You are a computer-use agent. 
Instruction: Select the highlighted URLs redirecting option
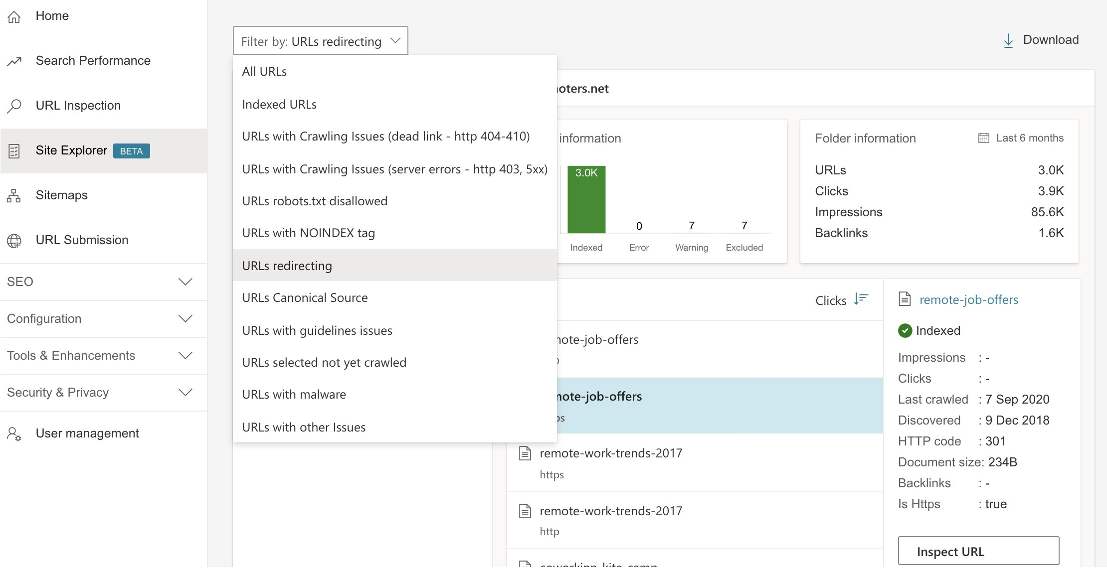click(394, 266)
